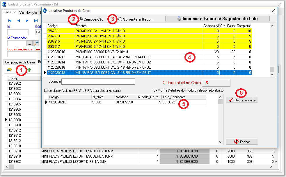The height and width of the screenshot is (177, 286).
Task: Jump to last record navigation arrow
Action: point(36,21)
